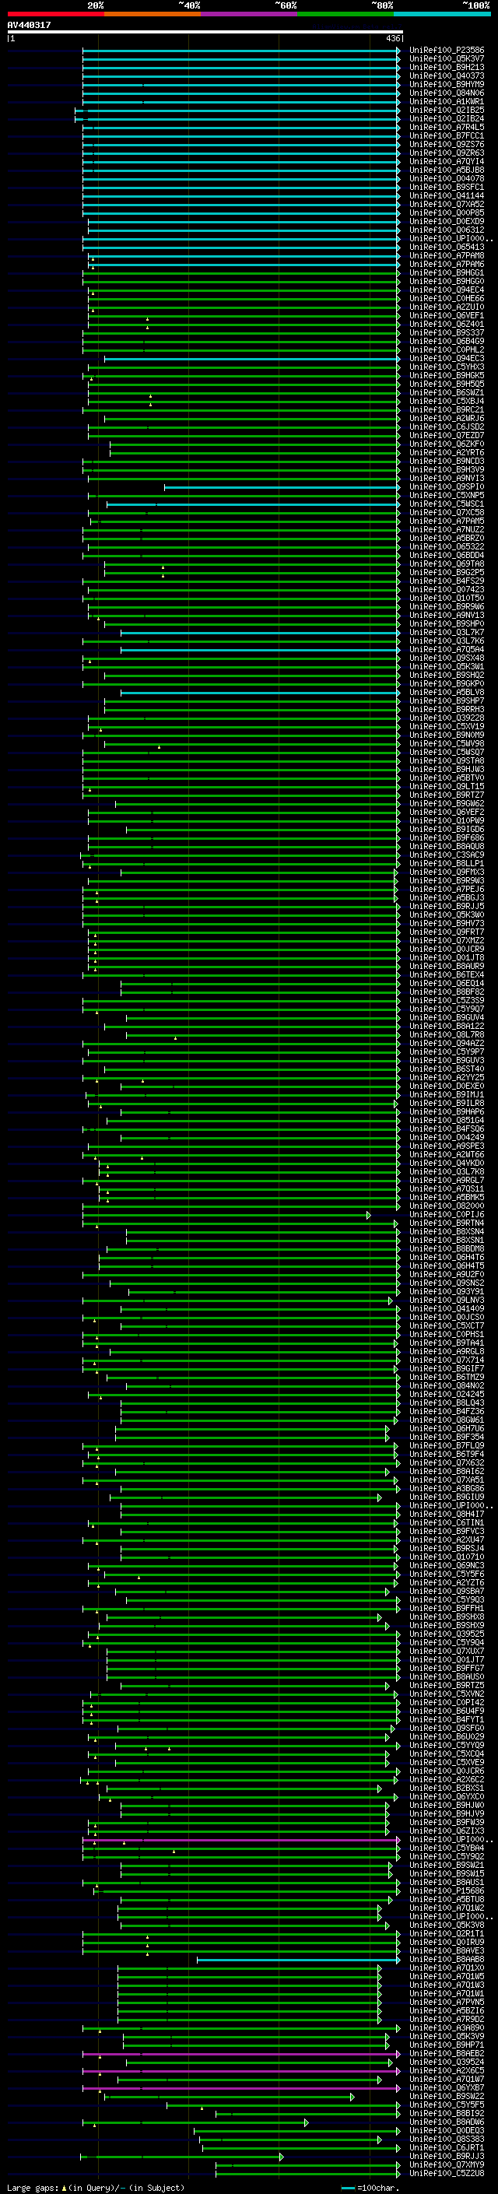Click the UniRef100_Q9ZS76 hit label
The width and height of the screenshot is (498, 2194).
(447, 144)
